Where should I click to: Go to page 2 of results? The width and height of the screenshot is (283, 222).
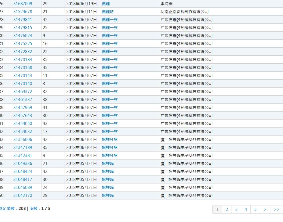pyautogui.click(x=227, y=209)
